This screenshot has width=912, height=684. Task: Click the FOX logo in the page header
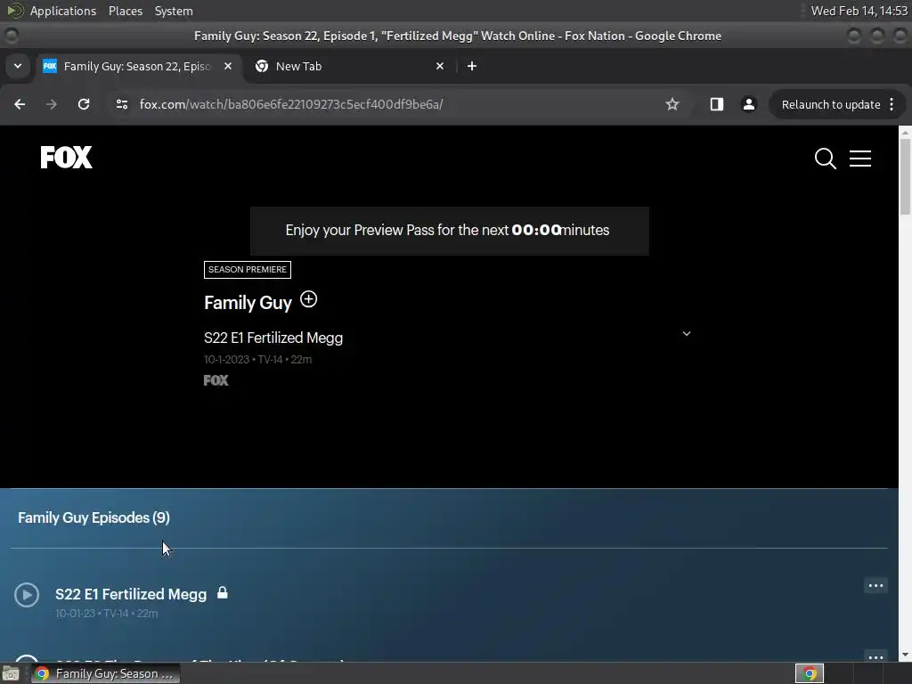pos(66,157)
